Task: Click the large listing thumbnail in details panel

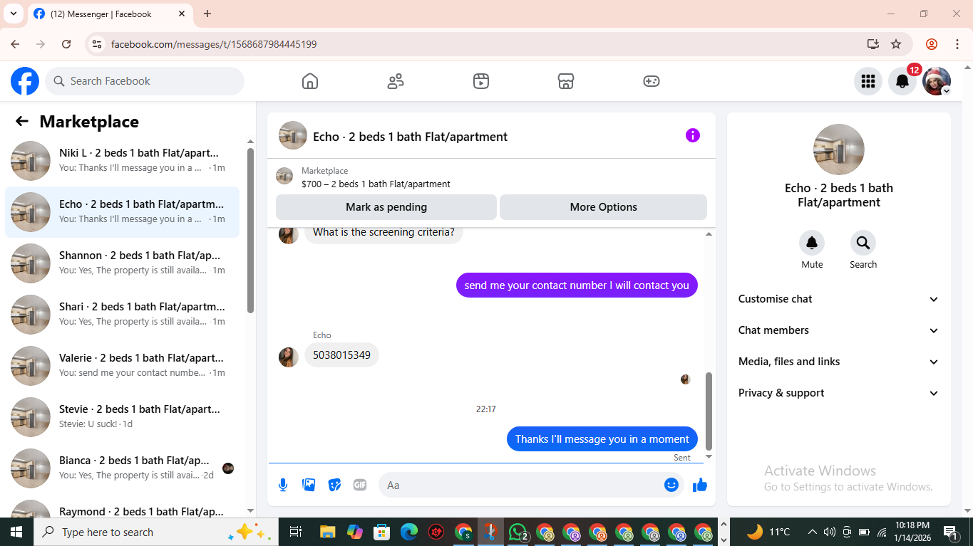Action: pos(839,149)
